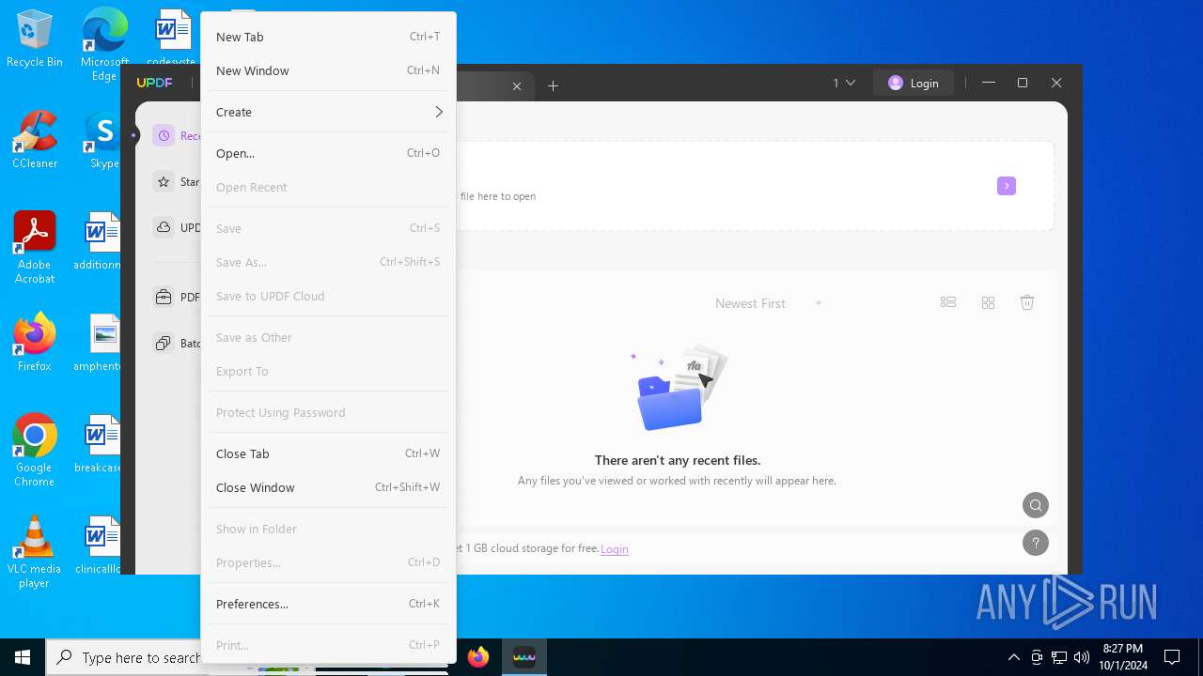Click the help question mark button
Viewport: 1203px width, 676px height.
pyautogui.click(x=1036, y=543)
